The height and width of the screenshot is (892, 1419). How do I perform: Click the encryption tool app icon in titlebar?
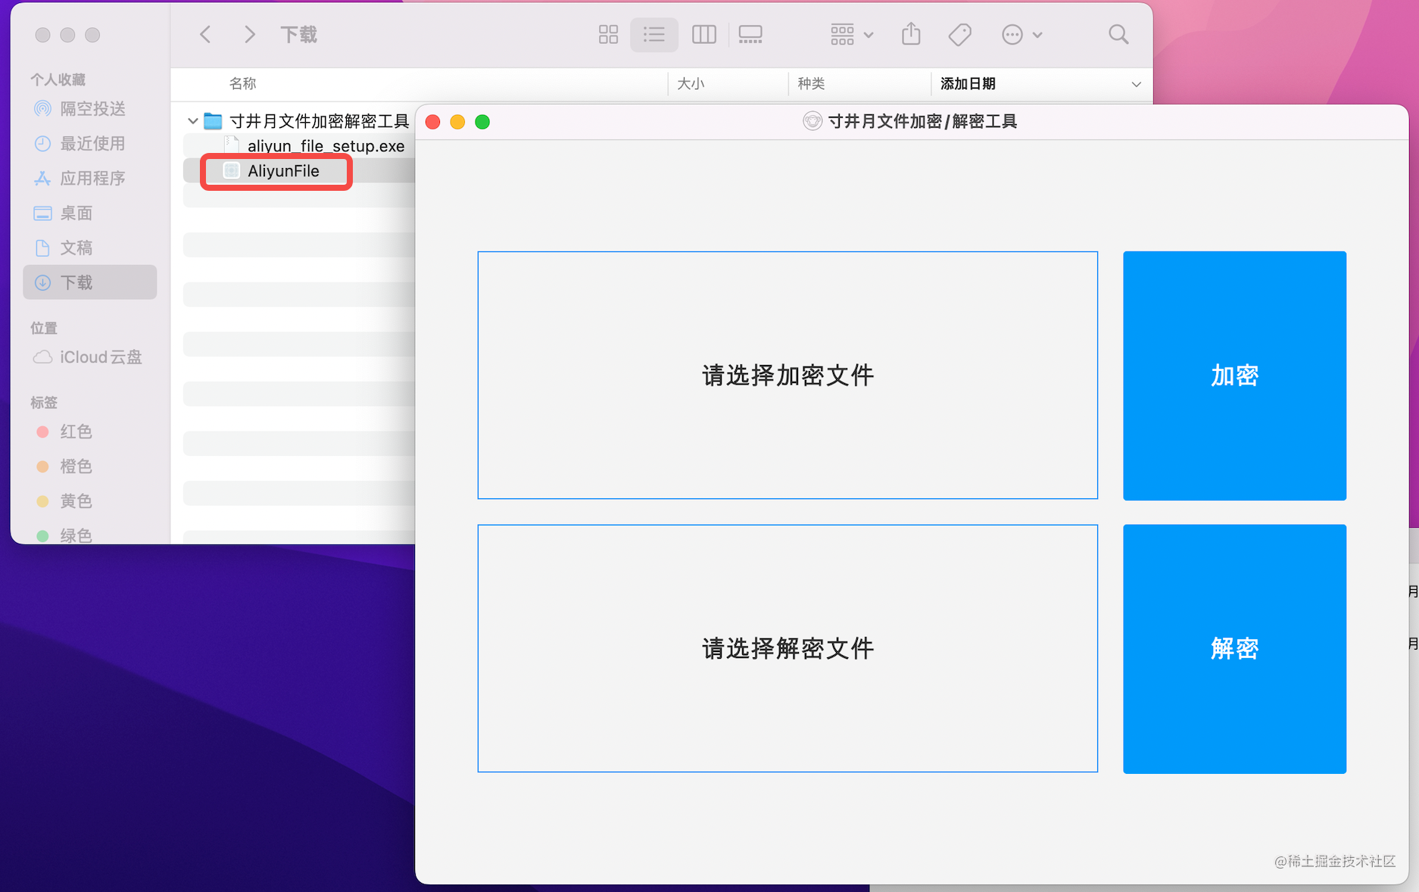click(812, 121)
